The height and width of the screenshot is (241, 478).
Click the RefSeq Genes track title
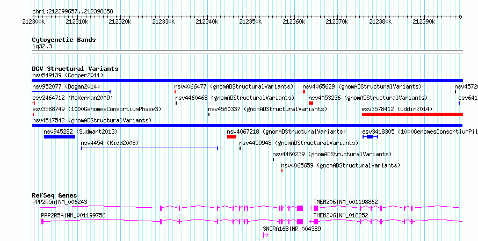[x=55, y=195]
